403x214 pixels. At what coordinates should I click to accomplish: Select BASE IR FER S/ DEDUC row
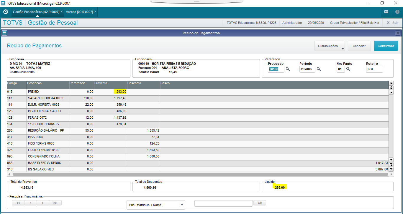pyautogui.click(x=198, y=163)
